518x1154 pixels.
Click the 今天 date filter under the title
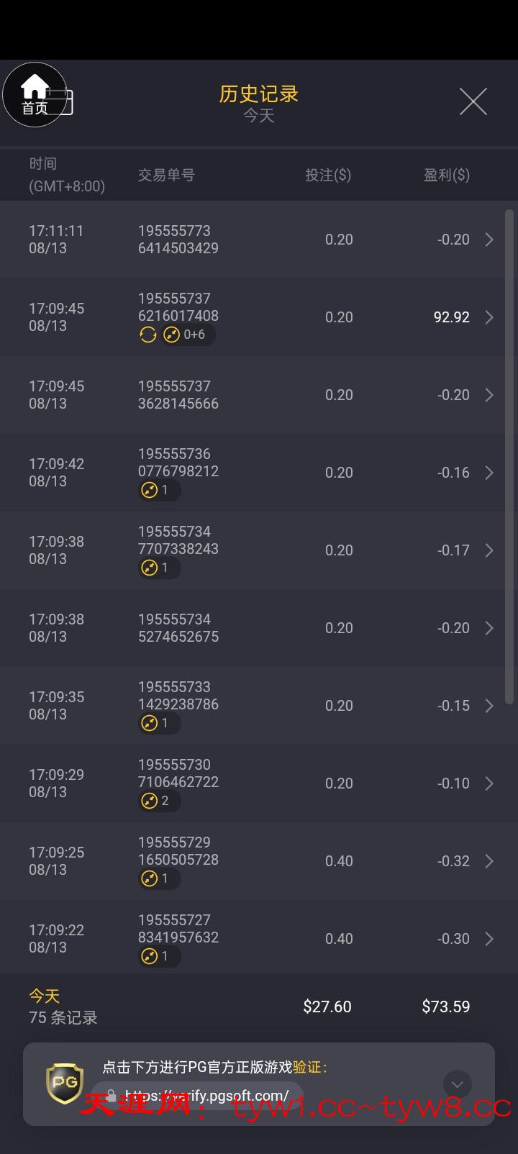tap(259, 116)
